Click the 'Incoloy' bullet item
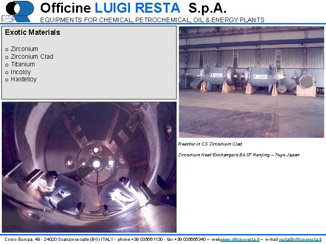The image size is (326, 244). pos(21,72)
